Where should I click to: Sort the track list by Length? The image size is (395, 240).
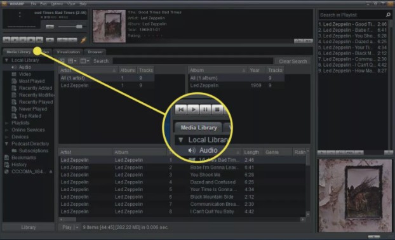[x=252, y=152]
